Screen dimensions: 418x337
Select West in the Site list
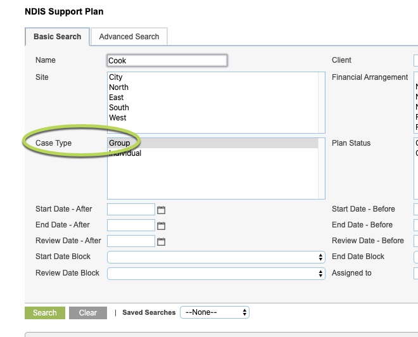(x=213, y=118)
